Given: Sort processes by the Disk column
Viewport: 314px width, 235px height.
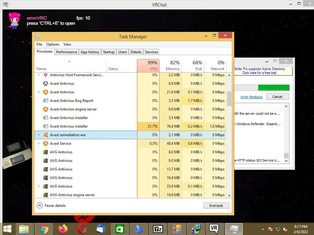Looking at the screenshot, I should point(193,65).
